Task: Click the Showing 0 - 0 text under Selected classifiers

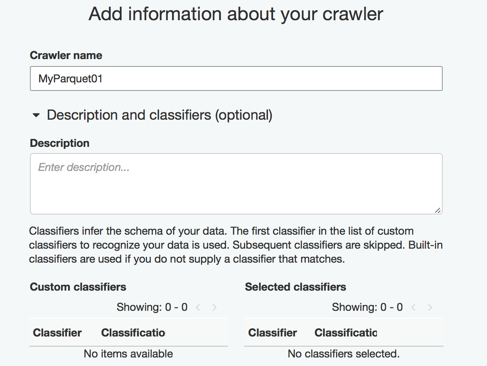Action: 367,307
